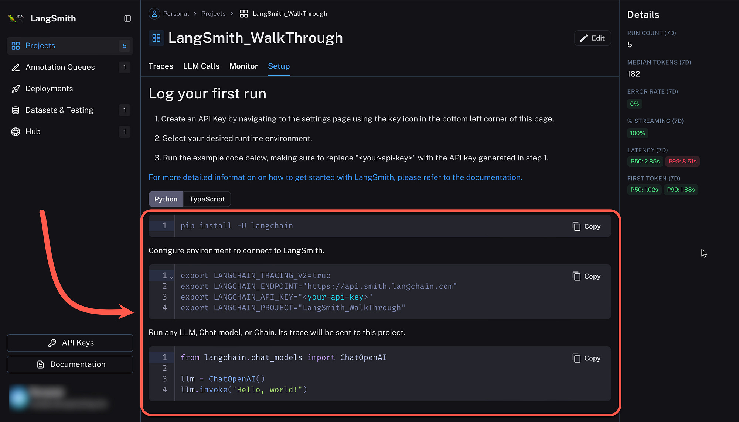
Task: Click the ChatOpenAI import line
Action: click(283, 357)
